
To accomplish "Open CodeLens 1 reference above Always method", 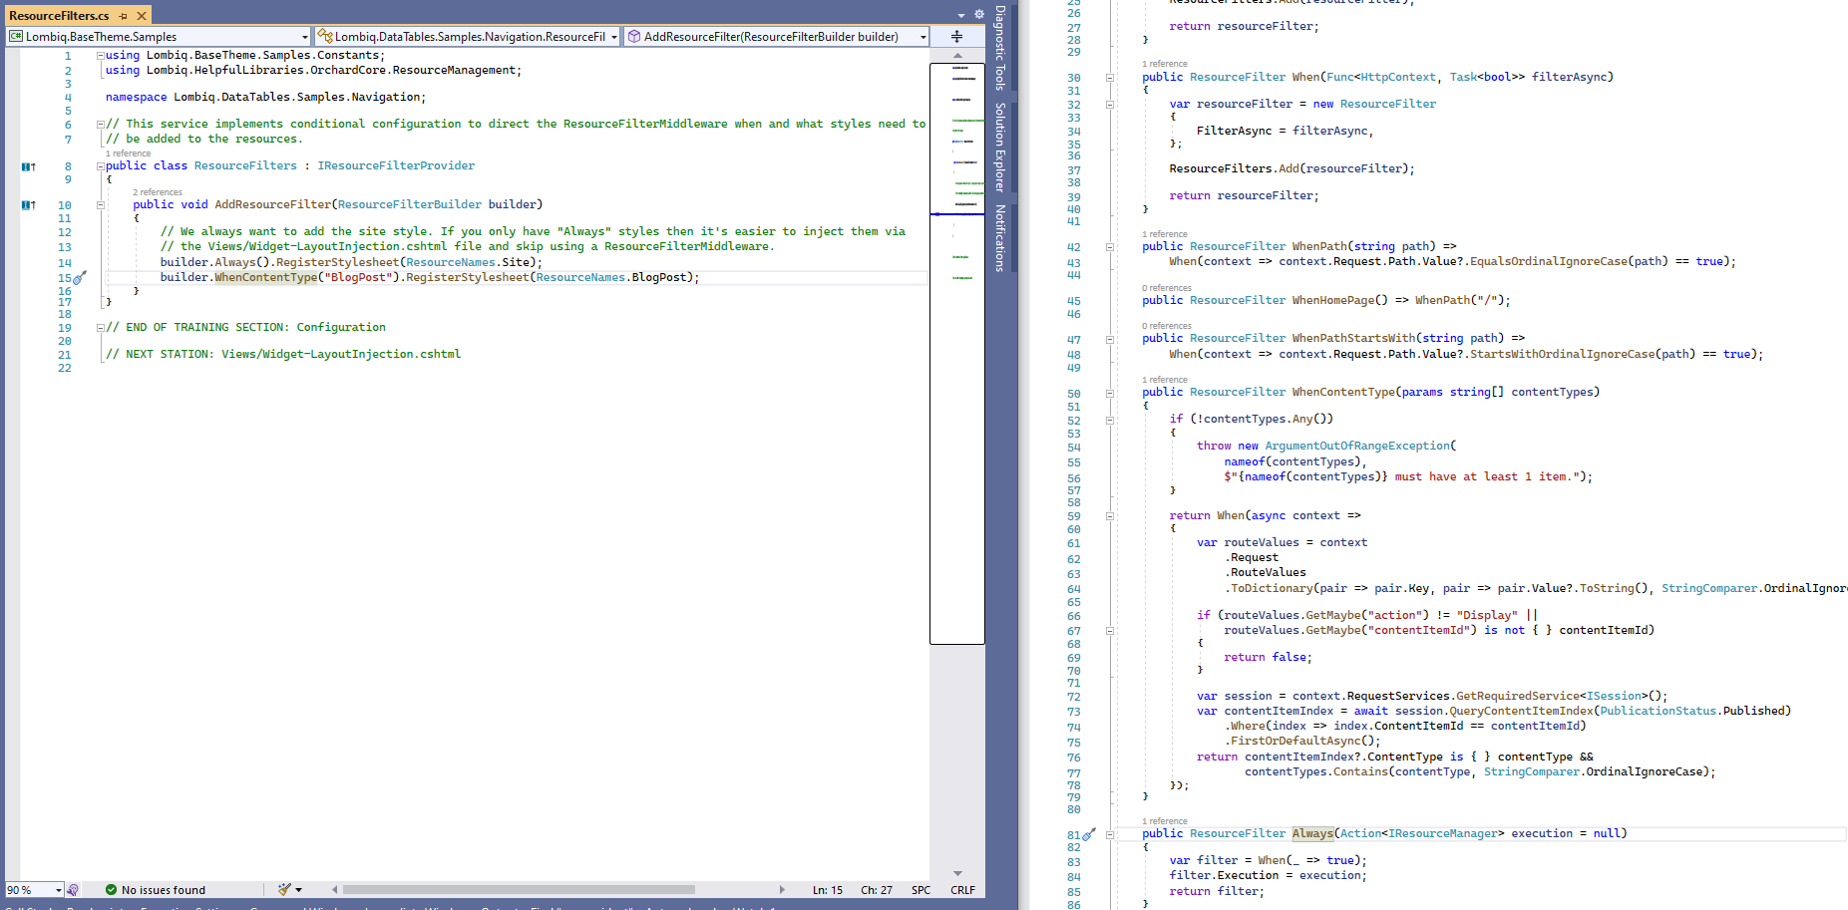I will click(1165, 821).
